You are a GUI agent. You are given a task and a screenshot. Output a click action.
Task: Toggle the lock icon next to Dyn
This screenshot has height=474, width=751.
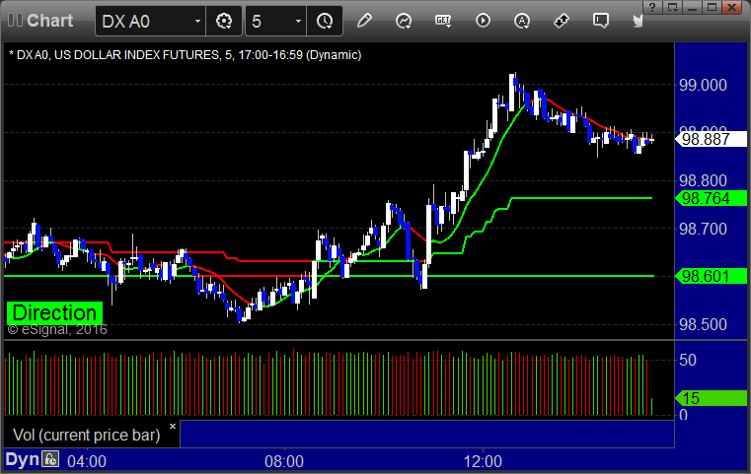(50, 459)
